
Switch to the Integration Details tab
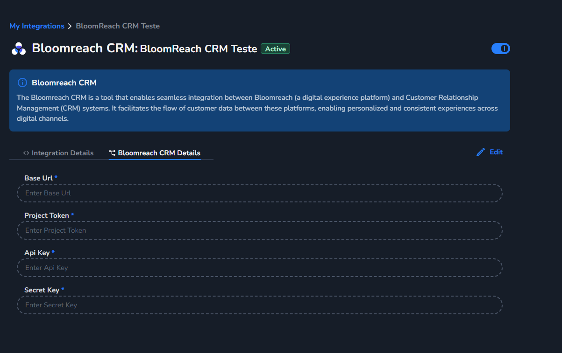58,153
